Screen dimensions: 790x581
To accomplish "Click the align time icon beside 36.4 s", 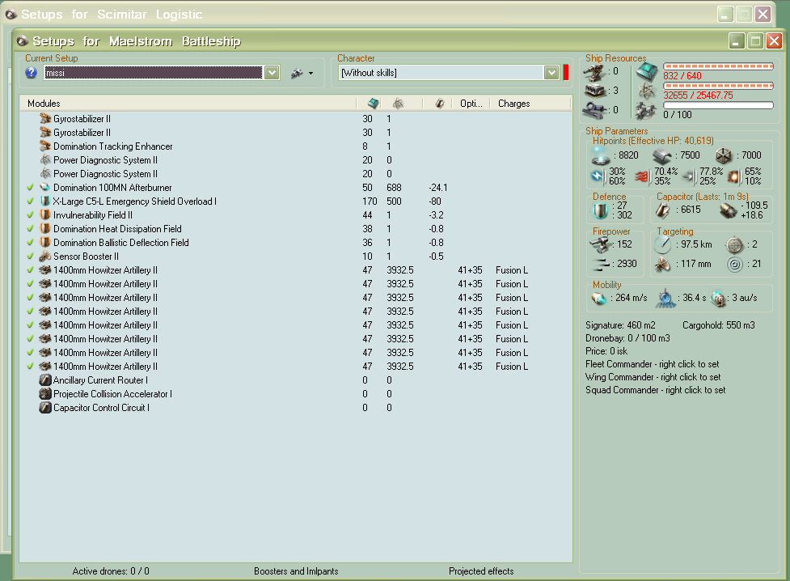I will 665,299.
